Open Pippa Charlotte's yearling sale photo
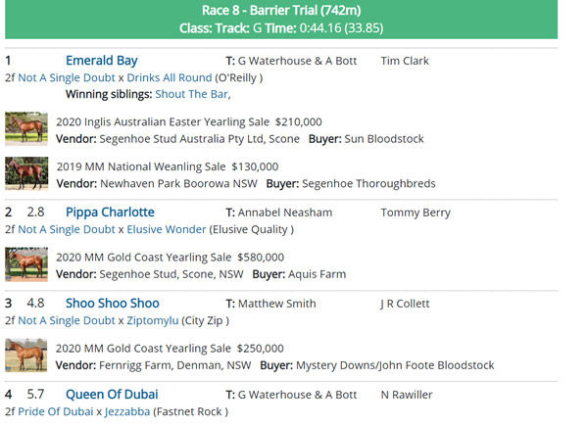The width and height of the screenshot is (588, 426). click(x=26, y=264)
